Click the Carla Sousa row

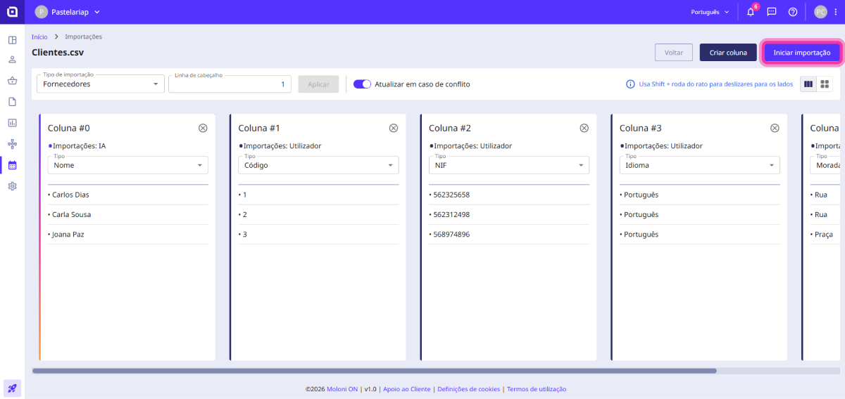click(127, 214)
